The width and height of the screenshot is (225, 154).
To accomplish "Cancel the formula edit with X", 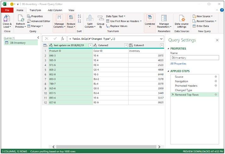I will pos(46,38).
